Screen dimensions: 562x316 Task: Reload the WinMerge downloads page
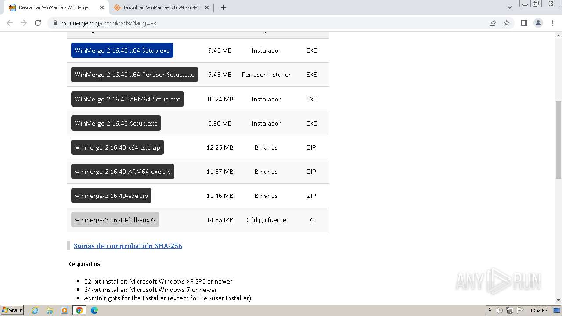[x=38, y=23]
